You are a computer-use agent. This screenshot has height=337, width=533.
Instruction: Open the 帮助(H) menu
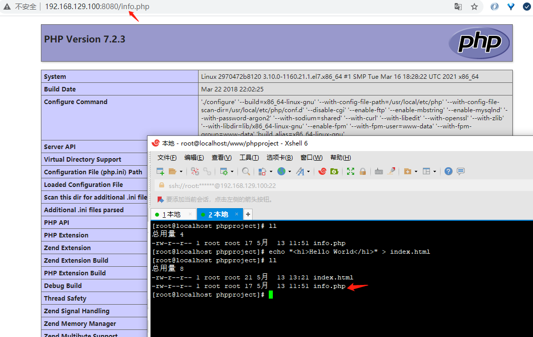coord(341,158)
